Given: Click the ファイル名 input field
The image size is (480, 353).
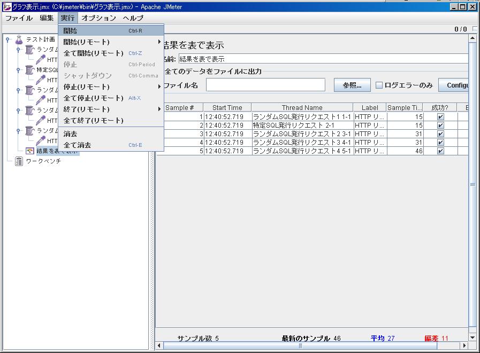Looking at the screenshot, I should [x=265, y=85].
